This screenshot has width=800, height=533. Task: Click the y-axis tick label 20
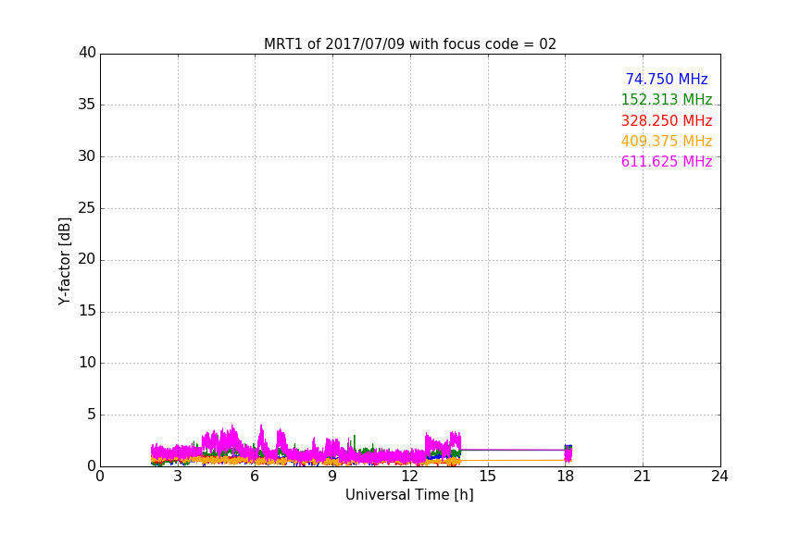[87, 259]
